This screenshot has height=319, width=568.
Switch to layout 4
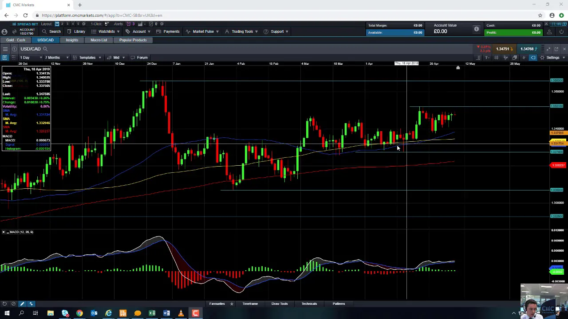coord(73,24)
